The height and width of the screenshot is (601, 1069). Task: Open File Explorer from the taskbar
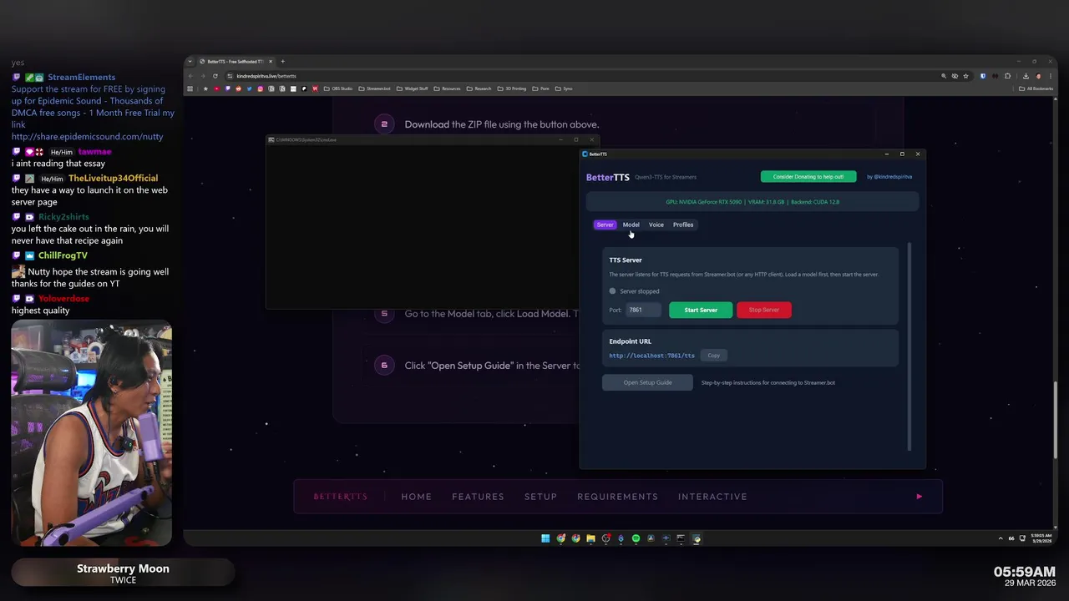[x=590, y=538]
